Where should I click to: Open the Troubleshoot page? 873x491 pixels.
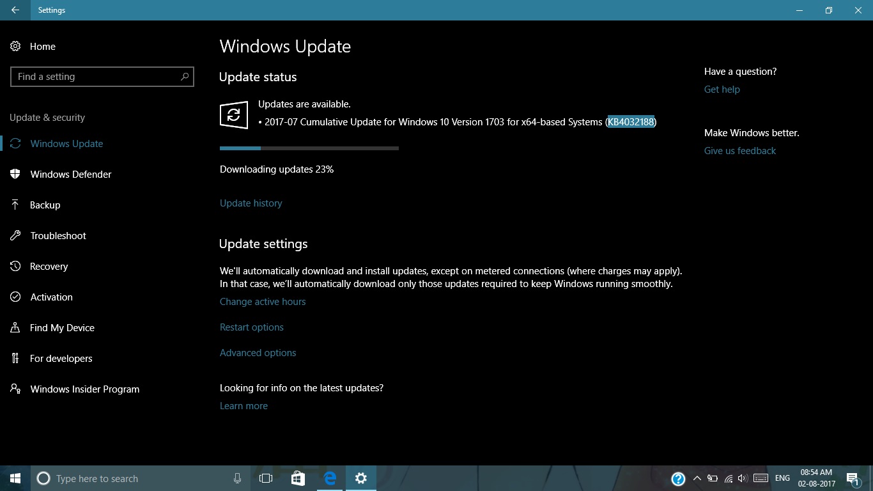click(58, 235)
